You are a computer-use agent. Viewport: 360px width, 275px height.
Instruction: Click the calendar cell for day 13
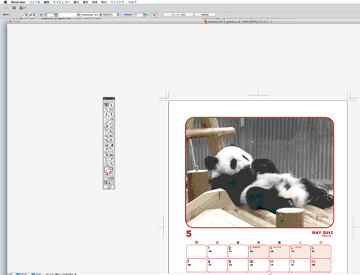pyautogui.click(x=320, y=265)
